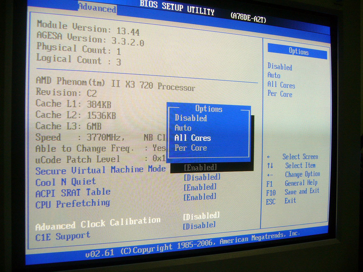The height and width of the screenshot is (272, 363).
Task: Click the up-down arrows key icon
Action: point(270,166)
